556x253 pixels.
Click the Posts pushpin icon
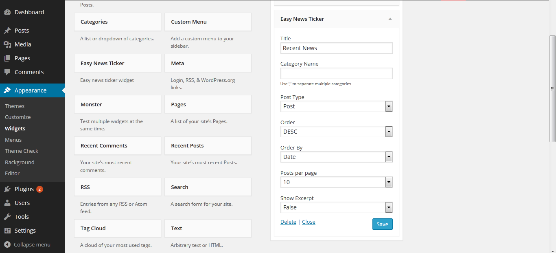coord(7,31)
